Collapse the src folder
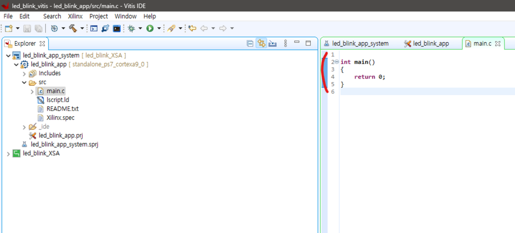The width and height of the screenshot is (515, 233). pyautogui.click(x=24, y=83)
